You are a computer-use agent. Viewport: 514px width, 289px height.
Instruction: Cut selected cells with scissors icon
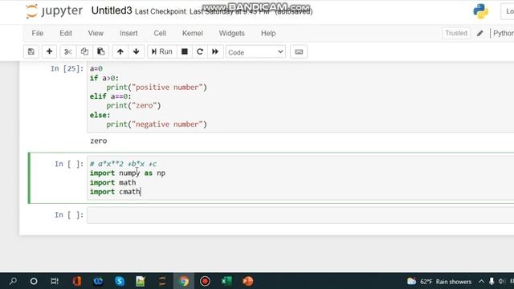click(x=67, y=51)
